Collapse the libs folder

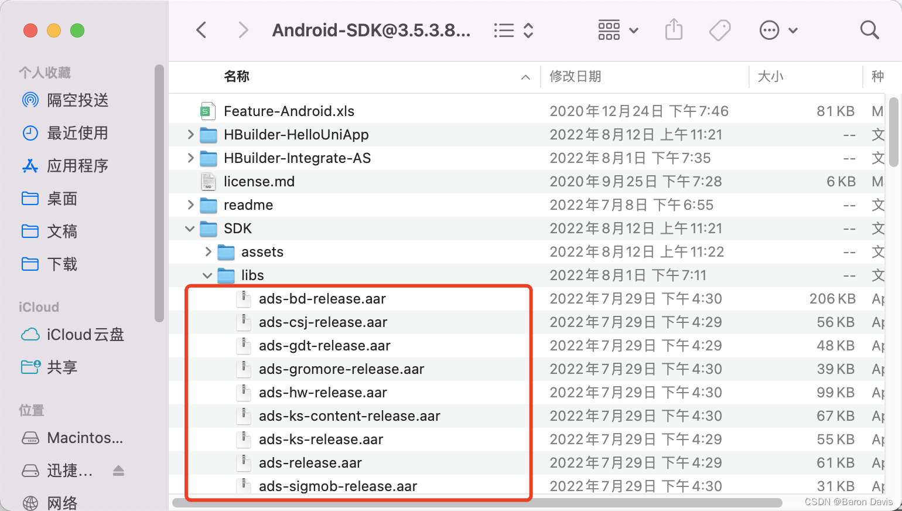pyautogui.click(x=207, y=275)
